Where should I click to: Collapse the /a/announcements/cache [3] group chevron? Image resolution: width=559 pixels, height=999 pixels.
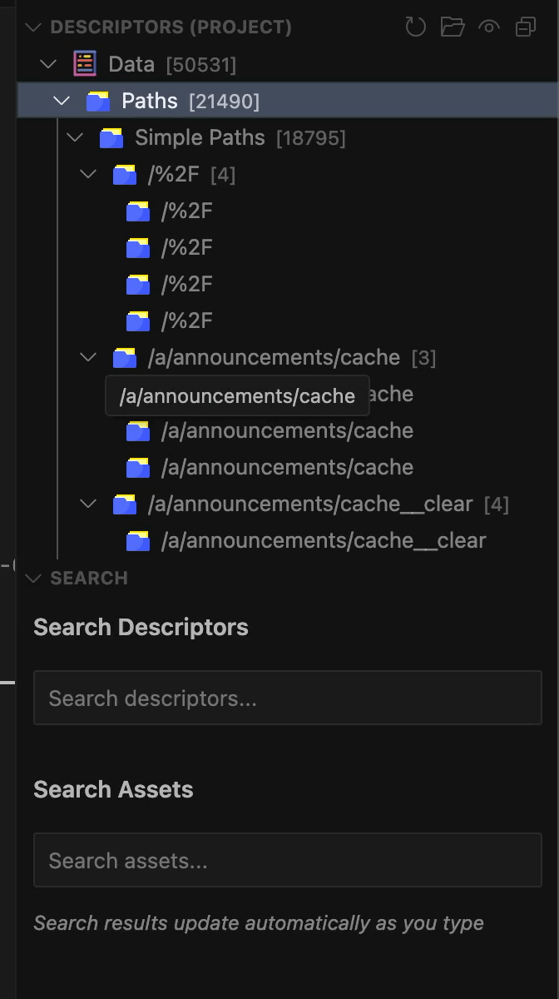click(x=88, y=357)
